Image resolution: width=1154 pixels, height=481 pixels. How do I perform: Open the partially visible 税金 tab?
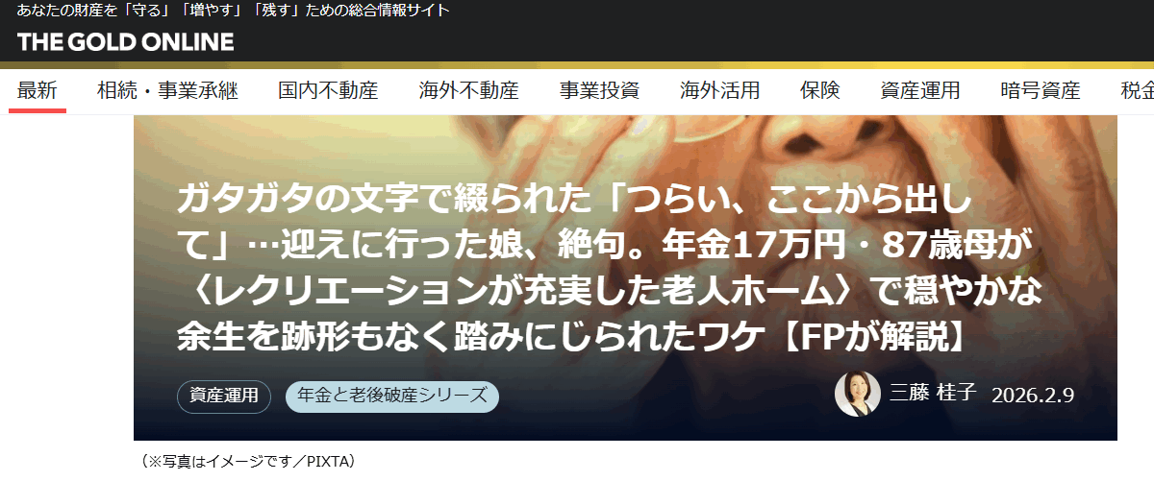pos(1137,91)
